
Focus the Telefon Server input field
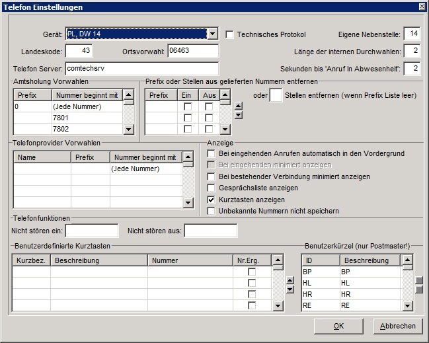[x=142, y=68]
